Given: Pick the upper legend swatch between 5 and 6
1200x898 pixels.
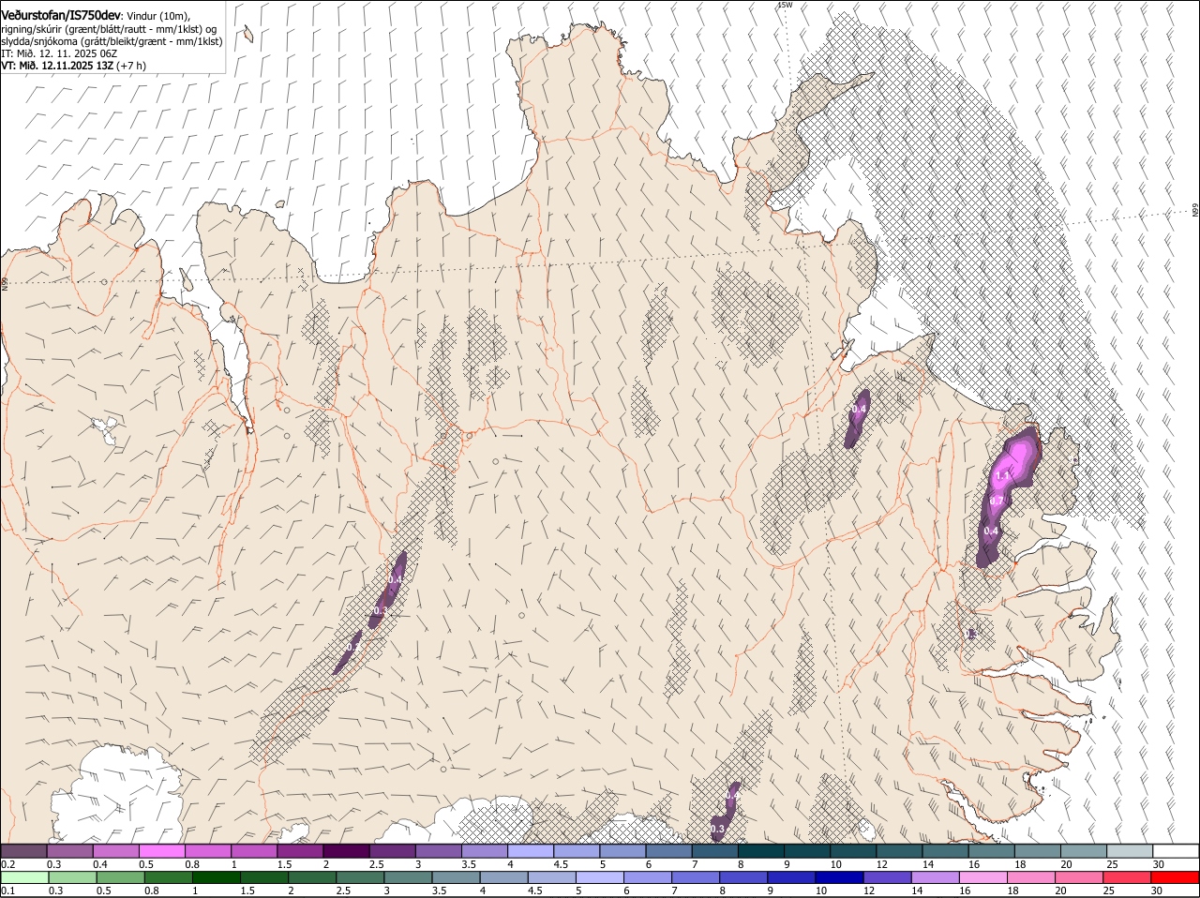Looking at the screenshot, I should coord(622,850).
